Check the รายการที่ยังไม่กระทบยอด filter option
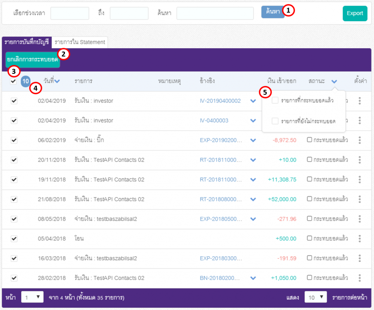Screen dimensions: 374x310 (x=275, y=121)
